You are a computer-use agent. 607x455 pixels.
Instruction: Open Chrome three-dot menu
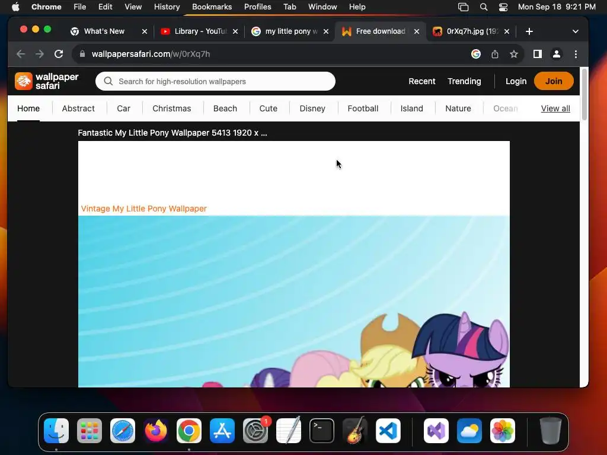[x=576, y=54]
